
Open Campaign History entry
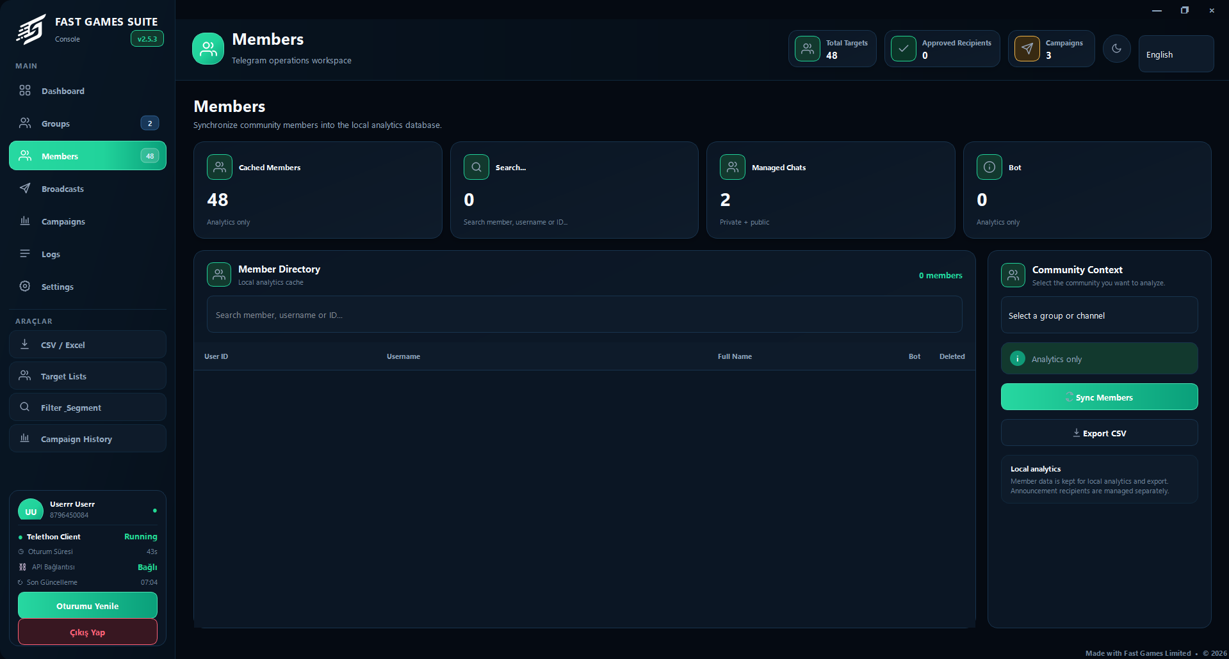[x=88, y=439]
